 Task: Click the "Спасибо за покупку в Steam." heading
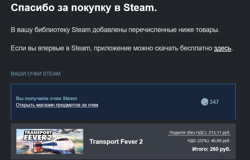tap(84, 8)
